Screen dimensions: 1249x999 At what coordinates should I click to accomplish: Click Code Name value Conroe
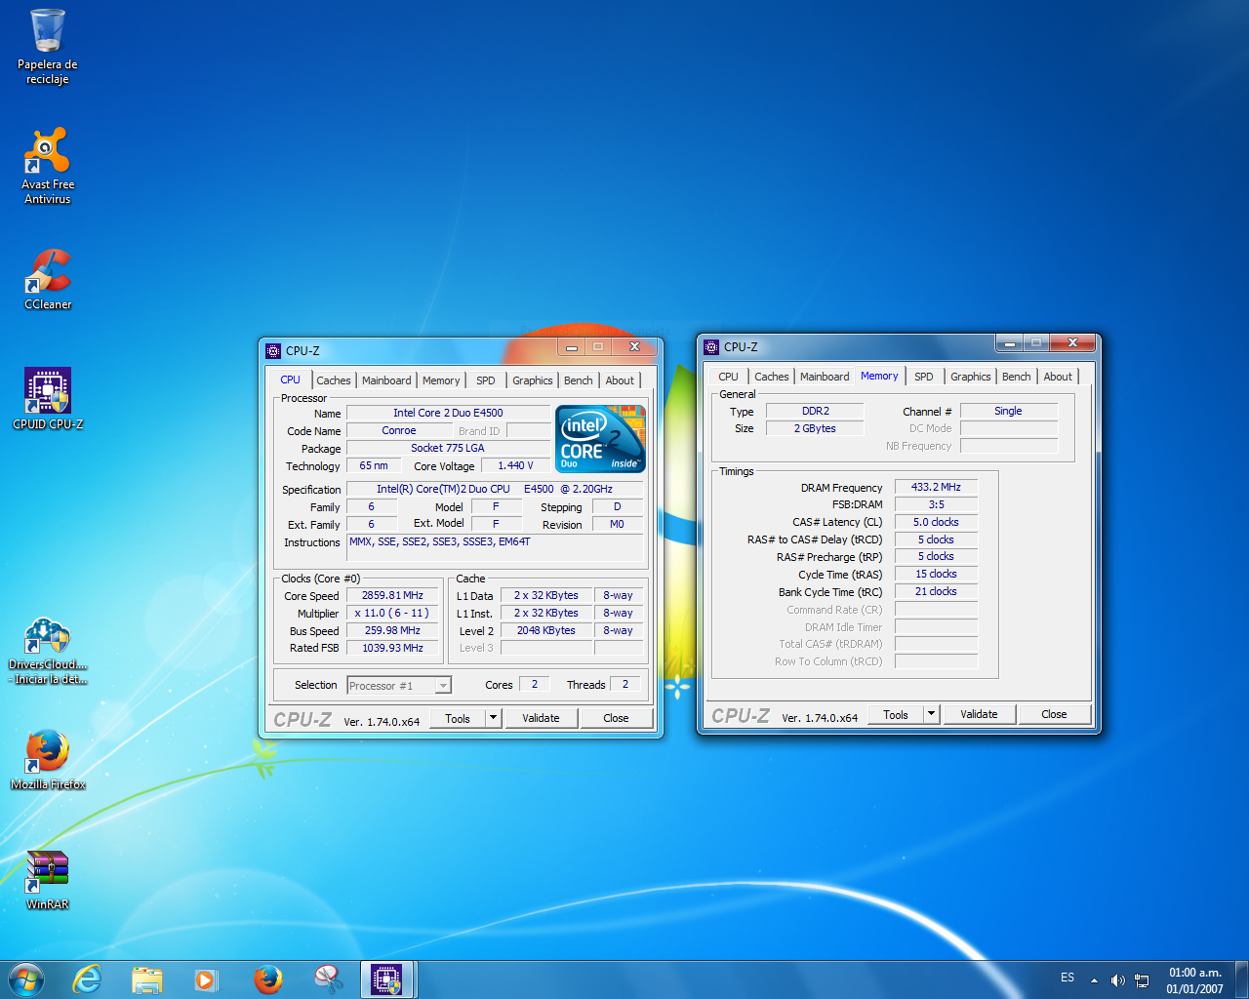click(399, 430)
